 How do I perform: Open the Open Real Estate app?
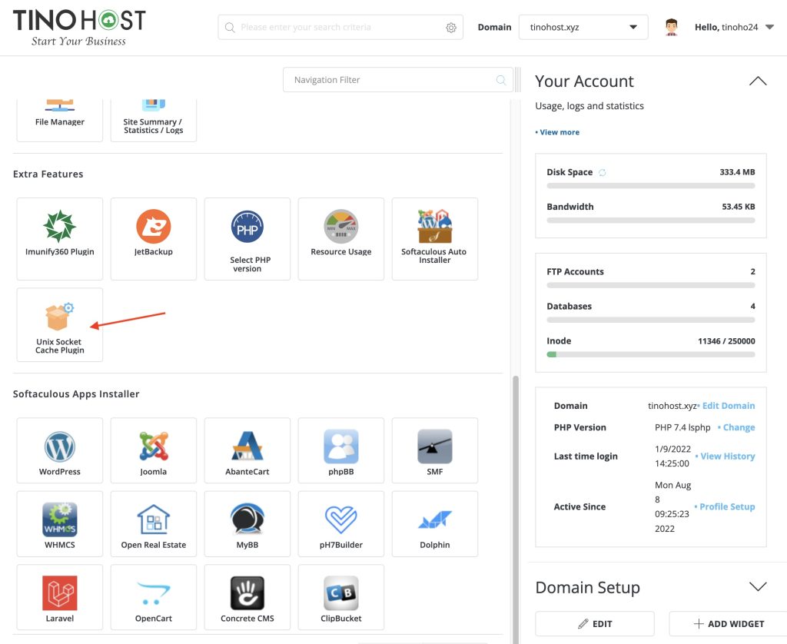coord(154,523)
